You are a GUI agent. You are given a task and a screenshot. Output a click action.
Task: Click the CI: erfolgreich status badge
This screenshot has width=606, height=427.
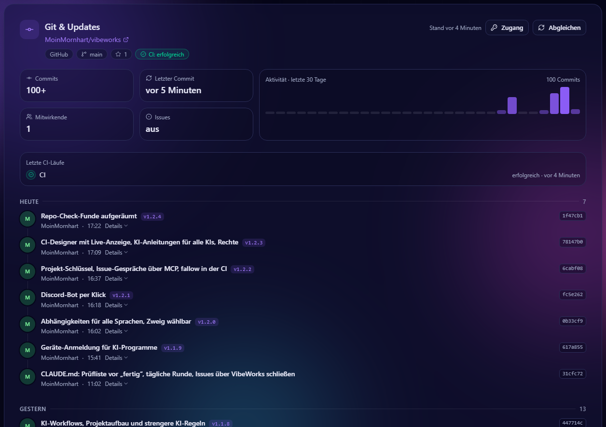point(162,54)
